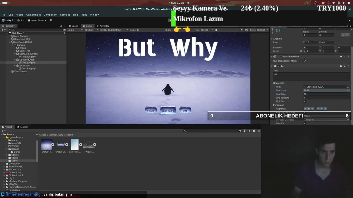Open the Component menu
Viewport: 353px width, 198px height.
pyautogui.click(x=50, y=15)
